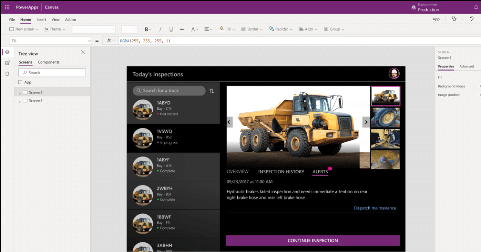The height and width of the screenshot is (252, 481).
Task: Open the environment icon next to Production
Action: click(x=414, y=7)
